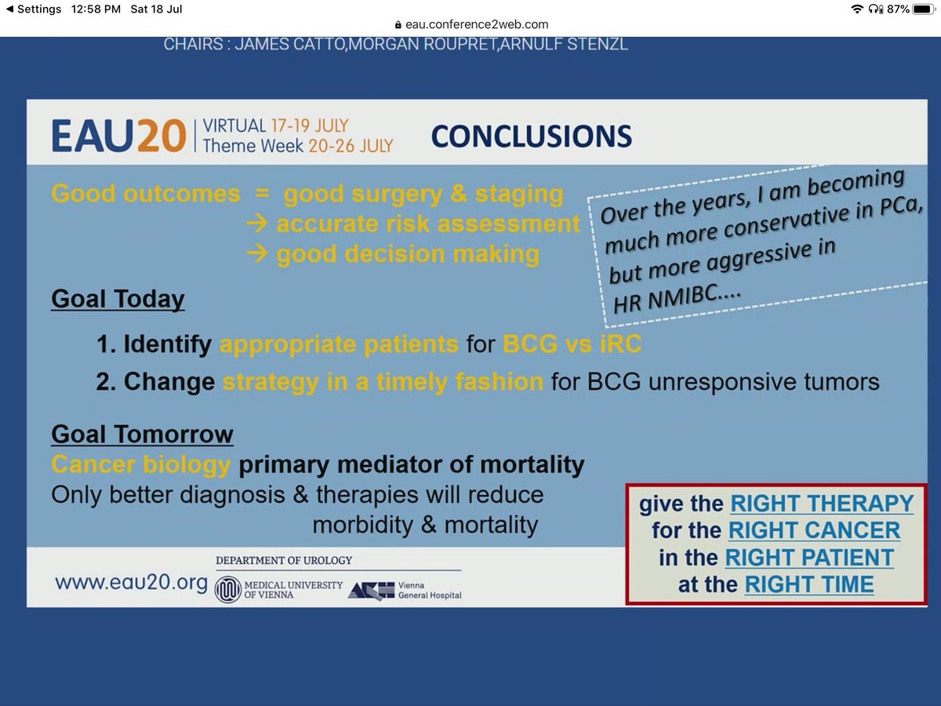Click the chairs names line

[396, 44]
